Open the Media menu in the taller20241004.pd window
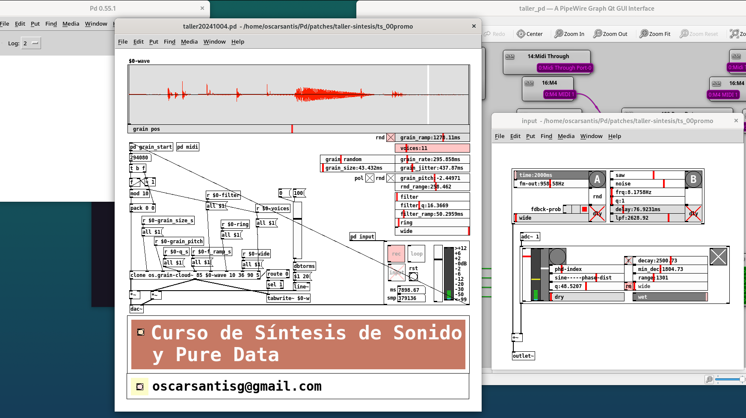746x418 pixels. 189,41
